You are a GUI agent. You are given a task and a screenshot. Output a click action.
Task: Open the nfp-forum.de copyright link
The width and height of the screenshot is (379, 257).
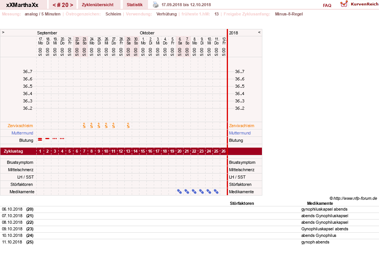pyautogui.click(x=353, y=198)
